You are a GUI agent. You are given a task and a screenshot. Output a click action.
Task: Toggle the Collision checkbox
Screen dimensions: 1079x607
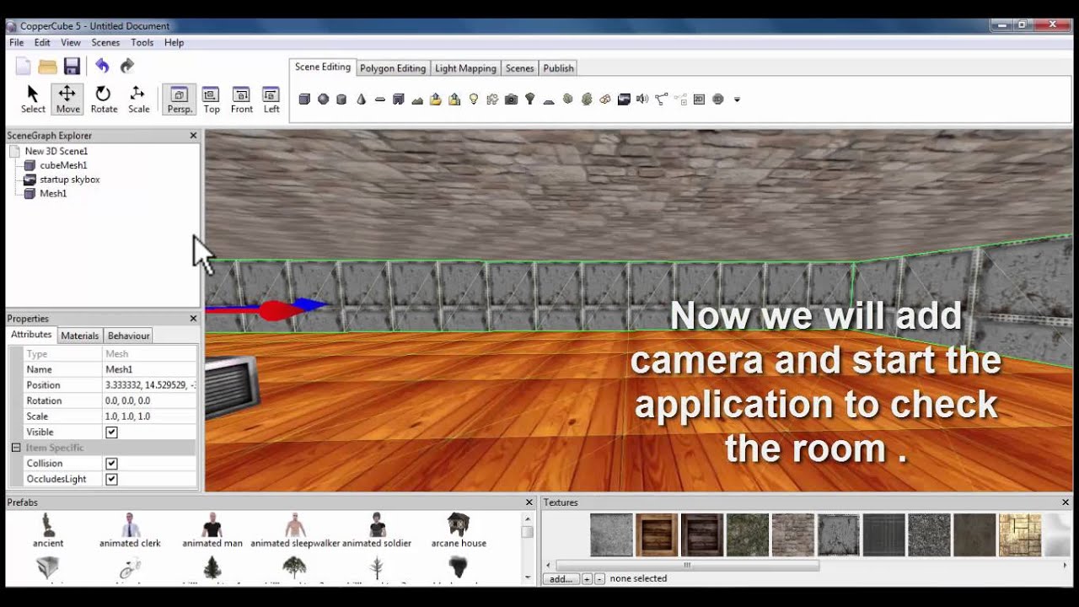coord(111,464)
